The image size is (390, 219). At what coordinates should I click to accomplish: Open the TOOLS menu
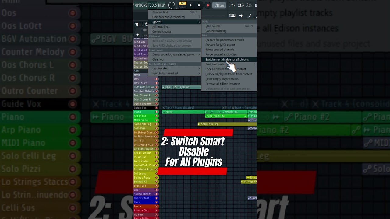152,5
